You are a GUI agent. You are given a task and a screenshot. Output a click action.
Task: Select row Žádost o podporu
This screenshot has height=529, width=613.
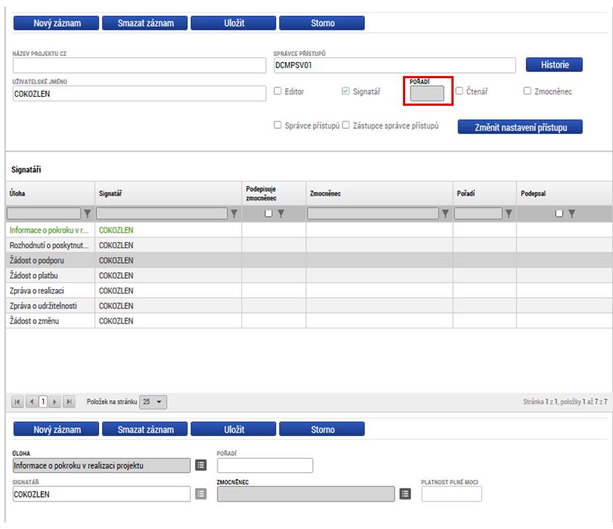[309, 260]
